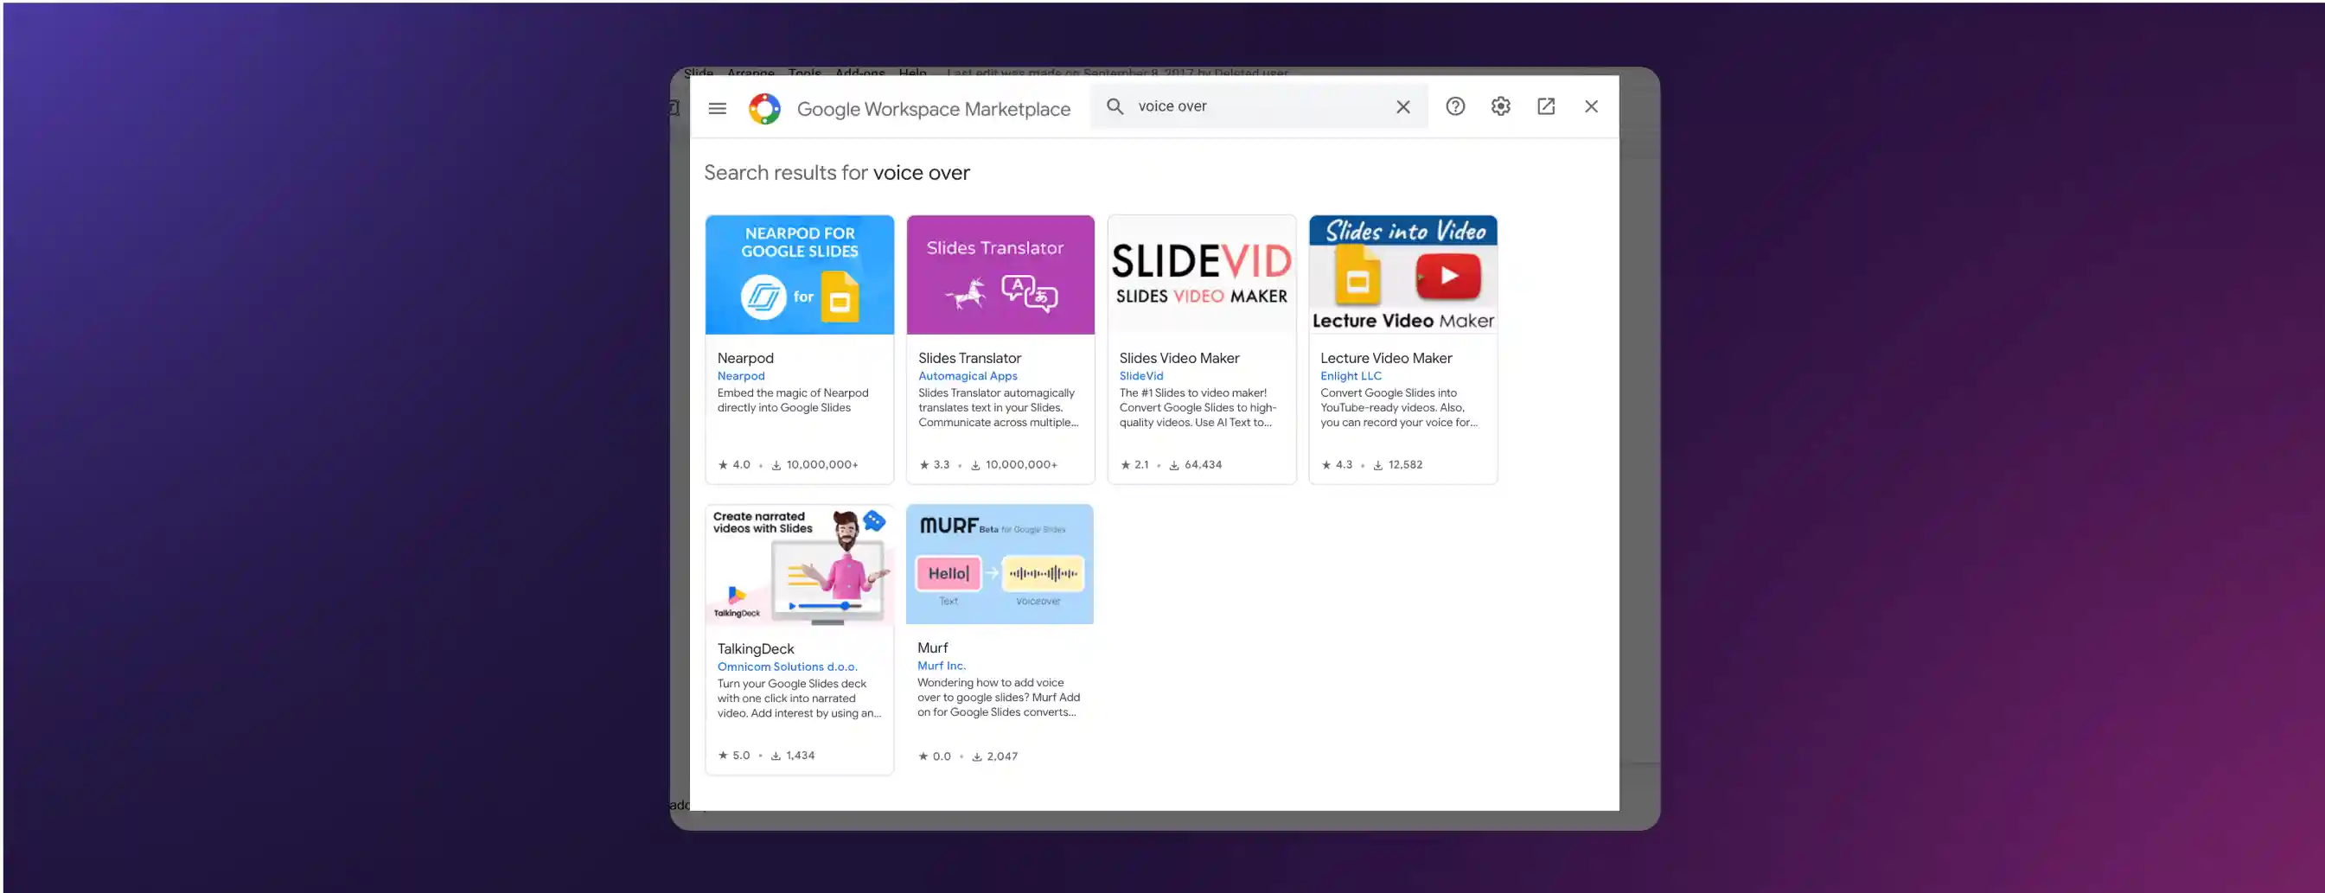Screen dimensions: 2325x893
Task: Click the Slides Translator title
Action: pyautogui.click(x=969, y=358)
